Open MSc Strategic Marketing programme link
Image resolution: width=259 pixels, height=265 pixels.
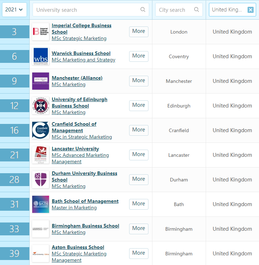pyautogui.click(x=79, y=38)
